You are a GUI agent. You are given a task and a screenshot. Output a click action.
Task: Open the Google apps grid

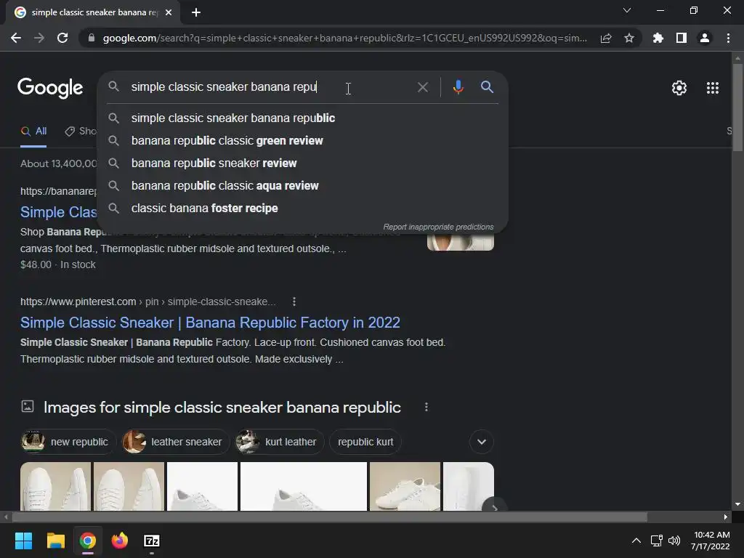point(713,88)
